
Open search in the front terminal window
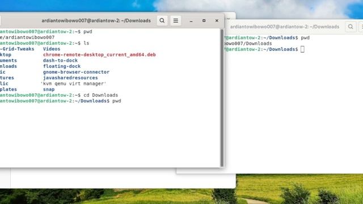162,20
